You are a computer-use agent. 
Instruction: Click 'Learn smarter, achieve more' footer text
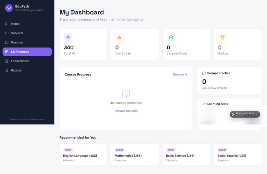click(x=27, y=119)
